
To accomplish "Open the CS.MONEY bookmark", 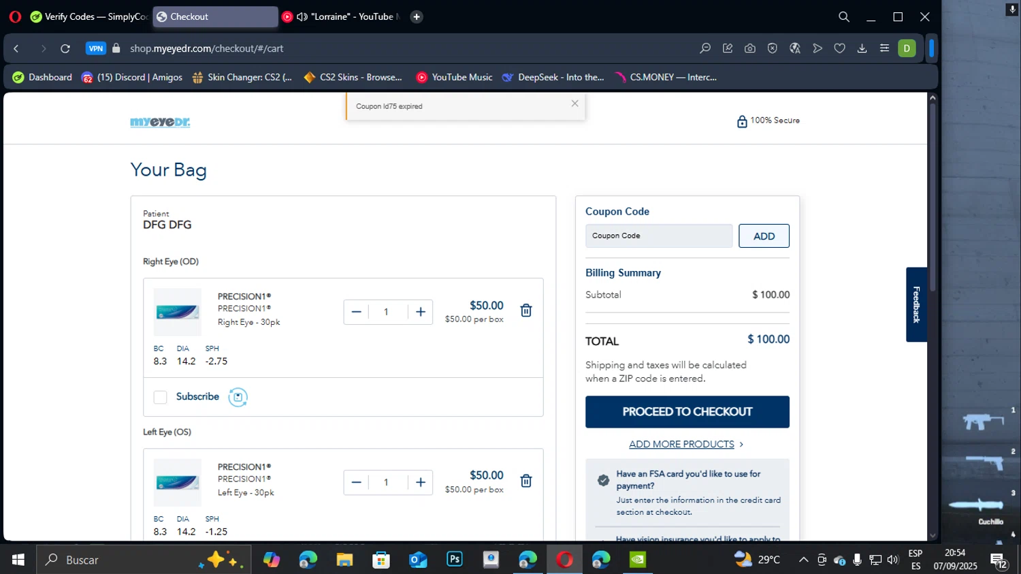I will [666, 78].
